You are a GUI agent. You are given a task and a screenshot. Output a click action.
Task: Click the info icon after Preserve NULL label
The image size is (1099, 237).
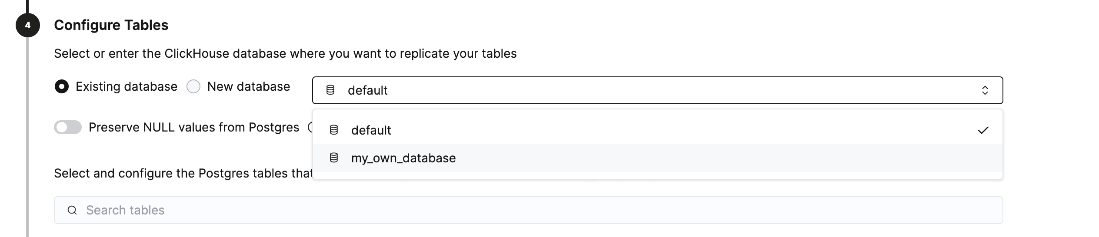310,127
